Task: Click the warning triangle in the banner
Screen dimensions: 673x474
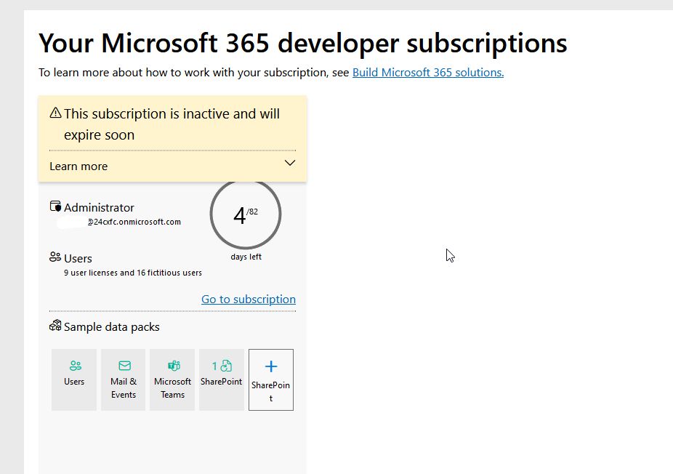Action: tap(55, 114)
